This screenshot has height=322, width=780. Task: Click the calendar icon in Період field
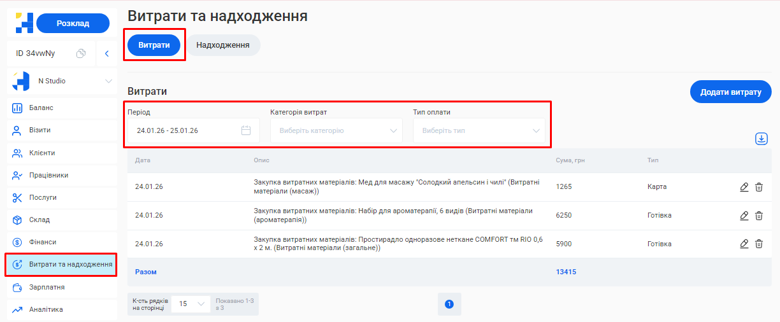(246, 130)
